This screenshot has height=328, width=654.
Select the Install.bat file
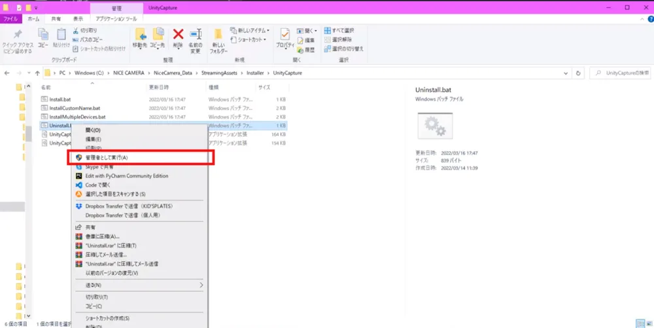tap(60, 100)
